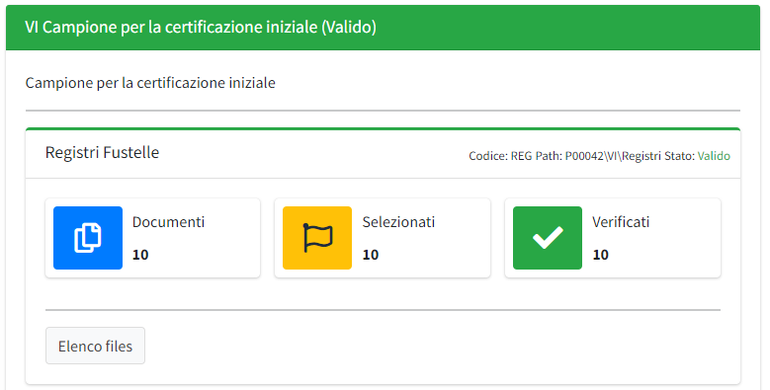Click the divider line above Elenco files
The width and height of the screenshot is (770, 390).
(384, 310)
